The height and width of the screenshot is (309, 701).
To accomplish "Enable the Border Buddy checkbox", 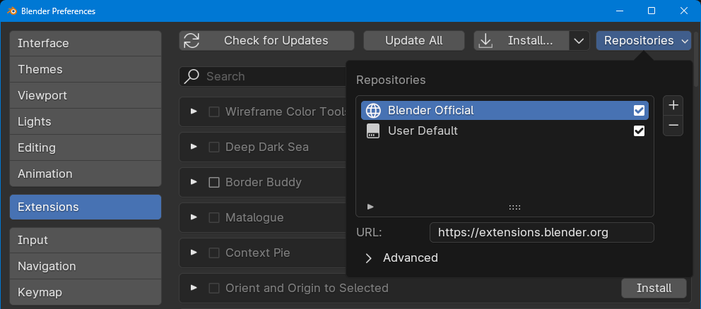I will pos(214,182).
